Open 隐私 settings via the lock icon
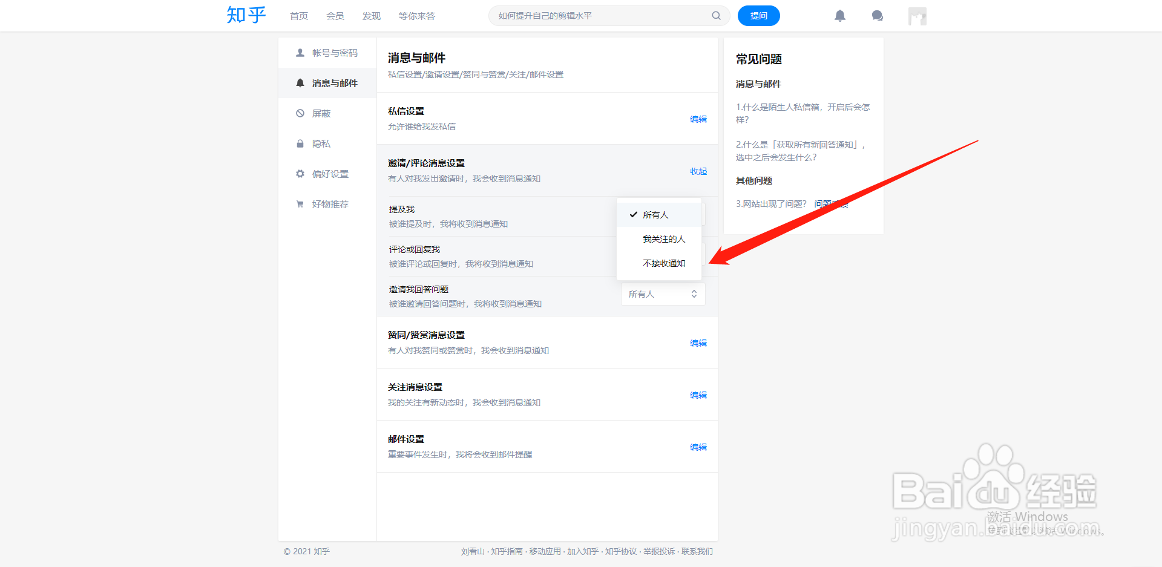This screenshot has height=567, width=1162. [300, 143]
